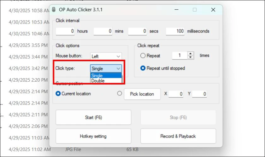Click the 65 KB size cell
The width and height of the screenshot is (265, 157).
(x=132, y=149)
